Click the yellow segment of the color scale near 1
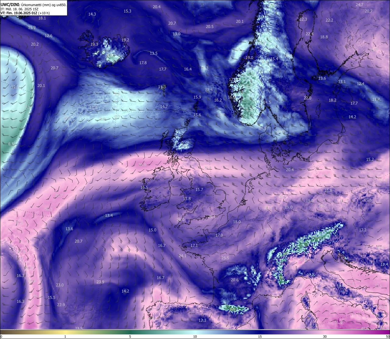Image resolution: width=390 pixels, height=339 pixels. (x=65, y=332)
